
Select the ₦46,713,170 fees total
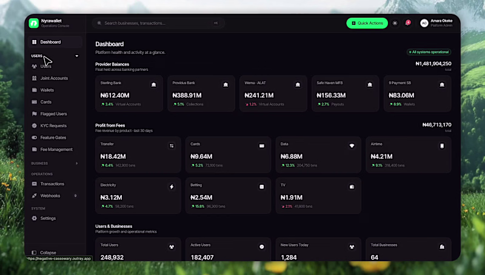click(436, 125)
